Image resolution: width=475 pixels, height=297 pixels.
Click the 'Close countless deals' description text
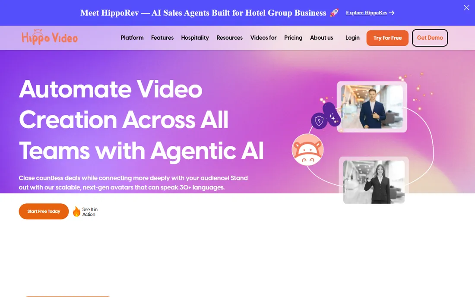click(133, 183)
